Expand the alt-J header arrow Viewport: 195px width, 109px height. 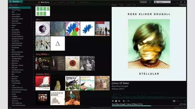(x=42, y=20)
